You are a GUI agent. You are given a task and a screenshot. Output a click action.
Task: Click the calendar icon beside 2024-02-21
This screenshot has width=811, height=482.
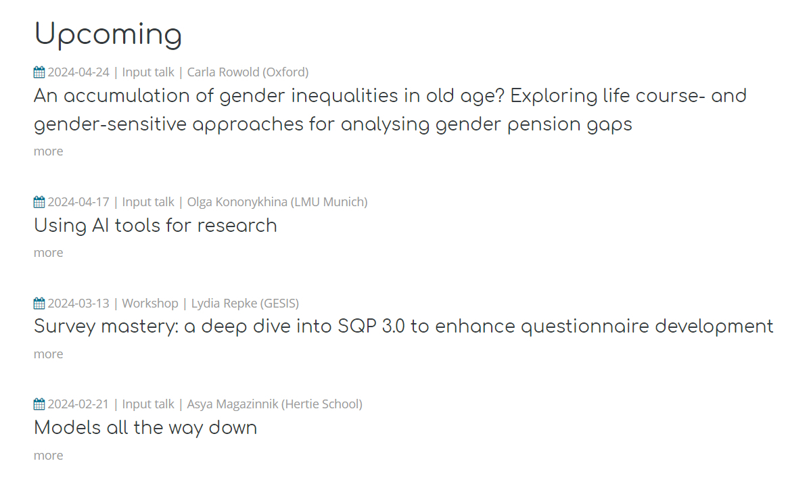pyautogui.click(x=39, y=404)
